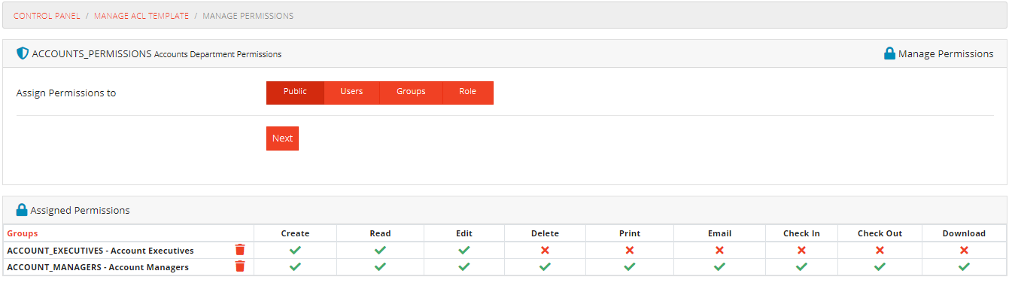The image size is (1012, 283).
Task: Click the Assigned Permissions heading
Action: [x=80, y=211]
